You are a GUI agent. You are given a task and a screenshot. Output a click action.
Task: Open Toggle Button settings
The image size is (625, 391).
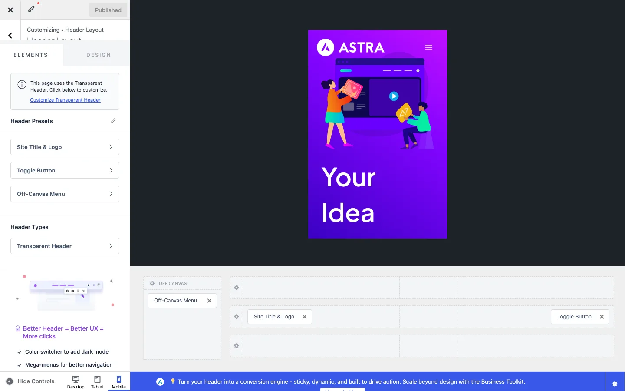click(65, 170)
